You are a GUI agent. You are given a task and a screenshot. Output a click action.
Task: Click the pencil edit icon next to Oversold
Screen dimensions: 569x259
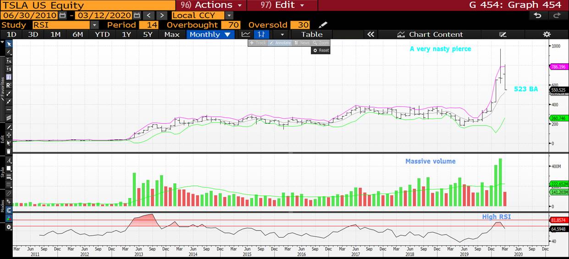[323, 25]
